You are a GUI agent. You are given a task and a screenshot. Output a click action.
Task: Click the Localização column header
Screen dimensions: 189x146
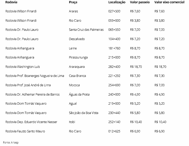click(x=117, y=2)
